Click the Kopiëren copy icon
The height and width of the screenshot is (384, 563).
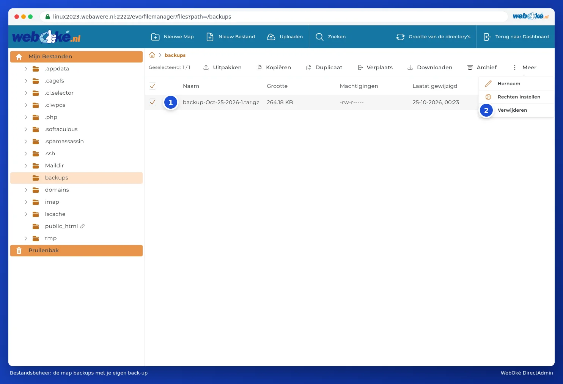[259, 67]
